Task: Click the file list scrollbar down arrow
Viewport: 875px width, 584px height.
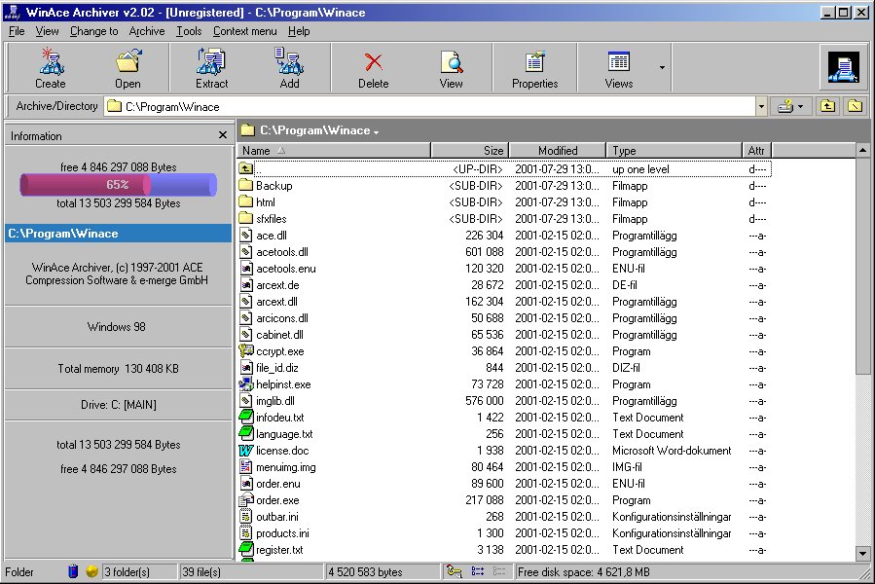Action: (862, 554)
